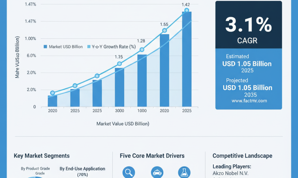The width and height of the screenshot is (298, 178).
Task: Click the laboratory flask driver icon
Action: pyautogui.click(x=184, y=172)
